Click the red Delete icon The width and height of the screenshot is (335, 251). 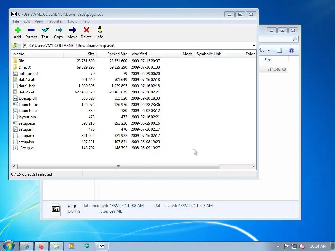point(86,30)
